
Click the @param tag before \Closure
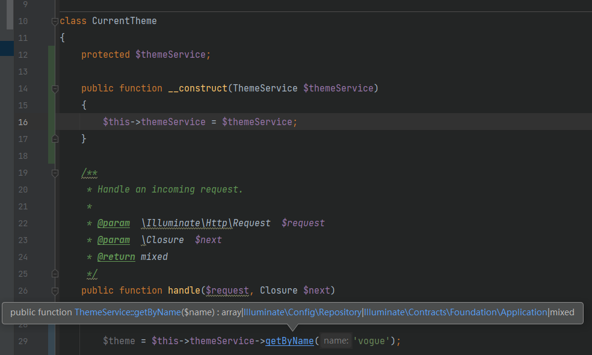click(114, 240)
